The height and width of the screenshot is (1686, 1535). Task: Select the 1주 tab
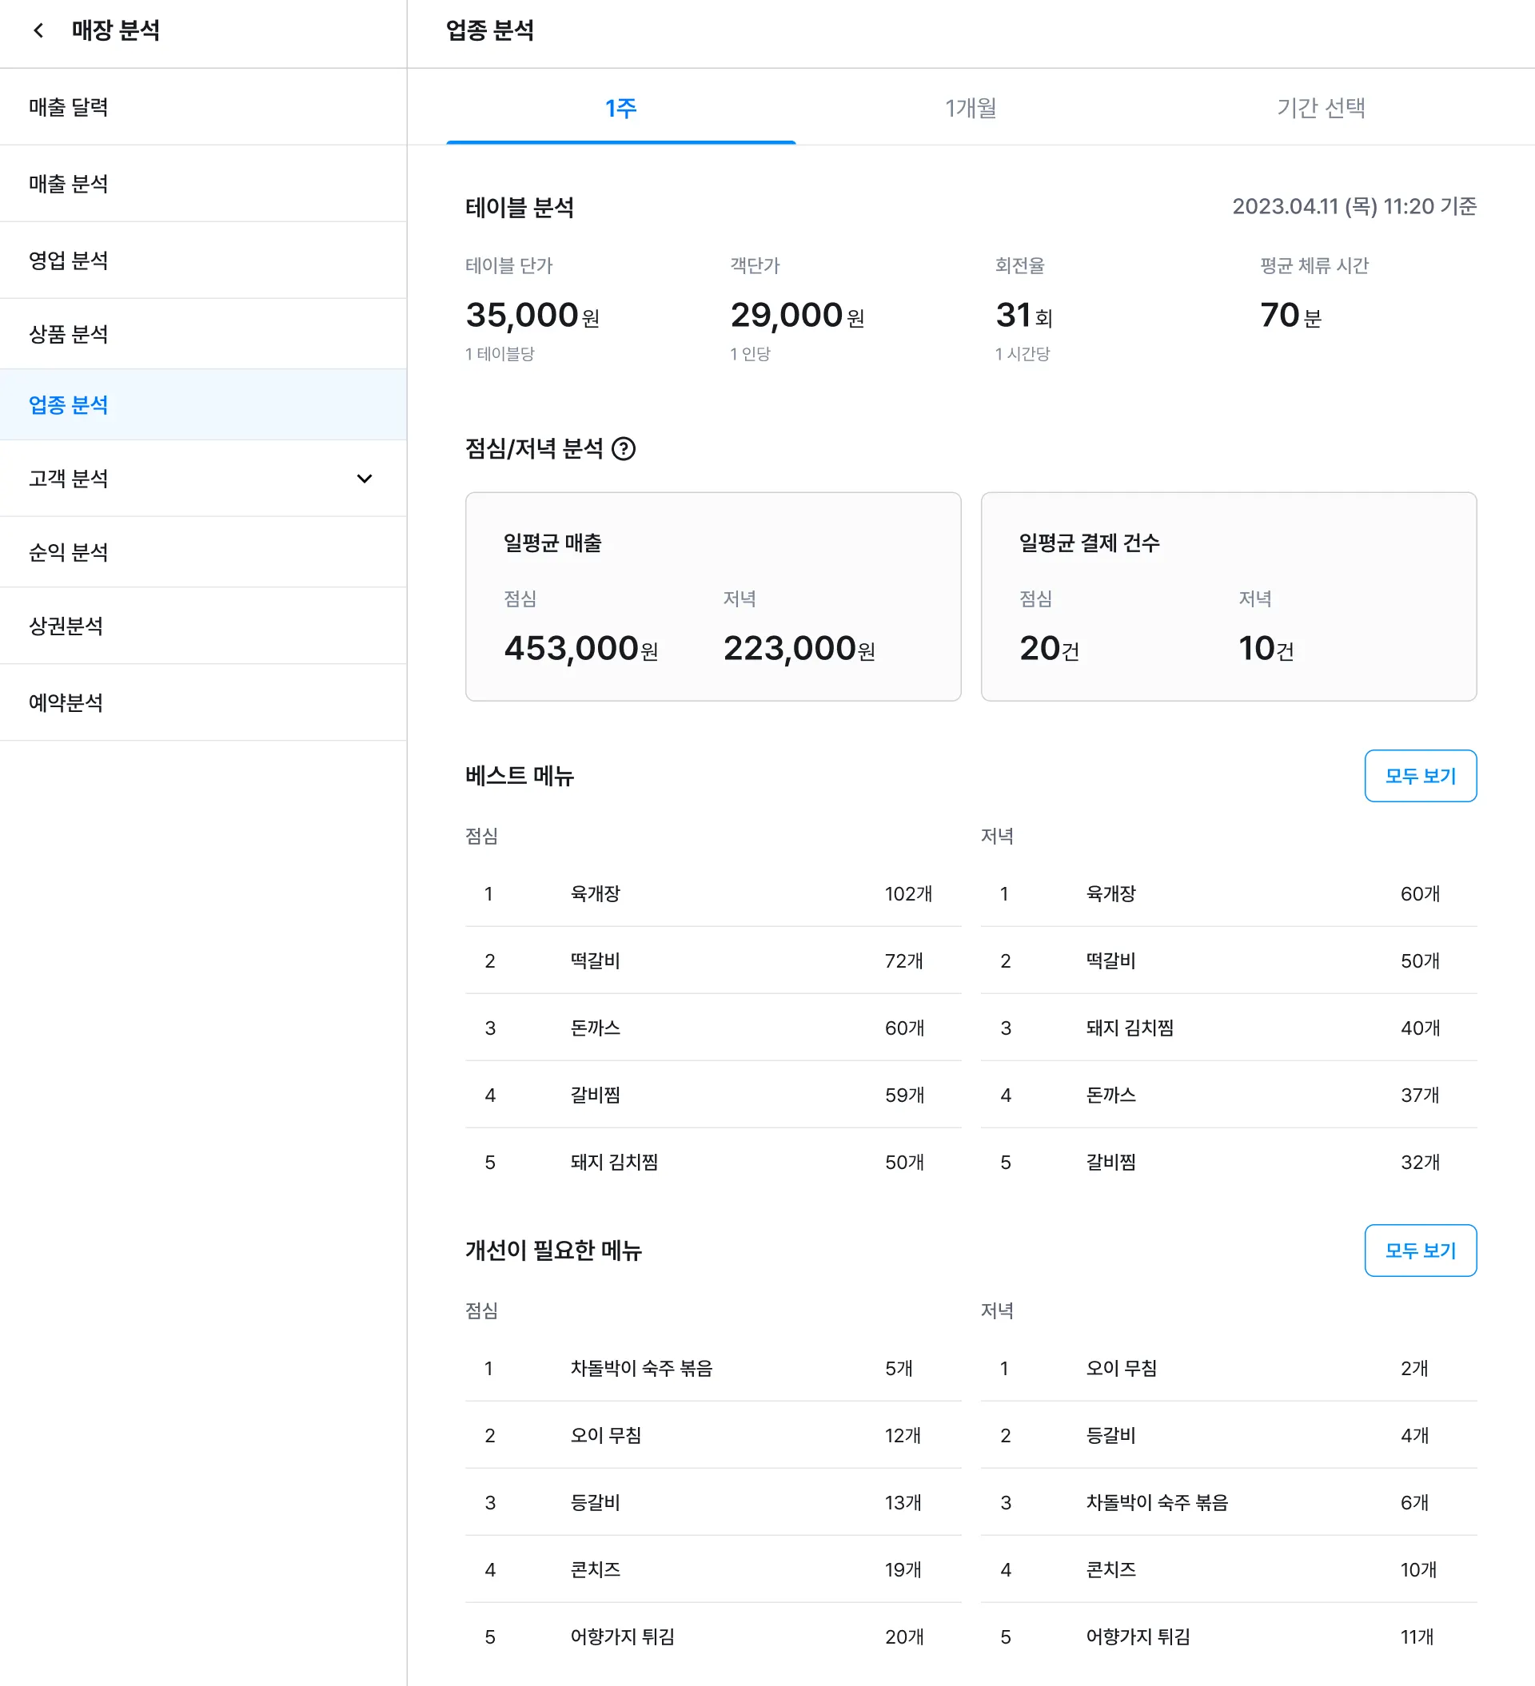point(620,108)
